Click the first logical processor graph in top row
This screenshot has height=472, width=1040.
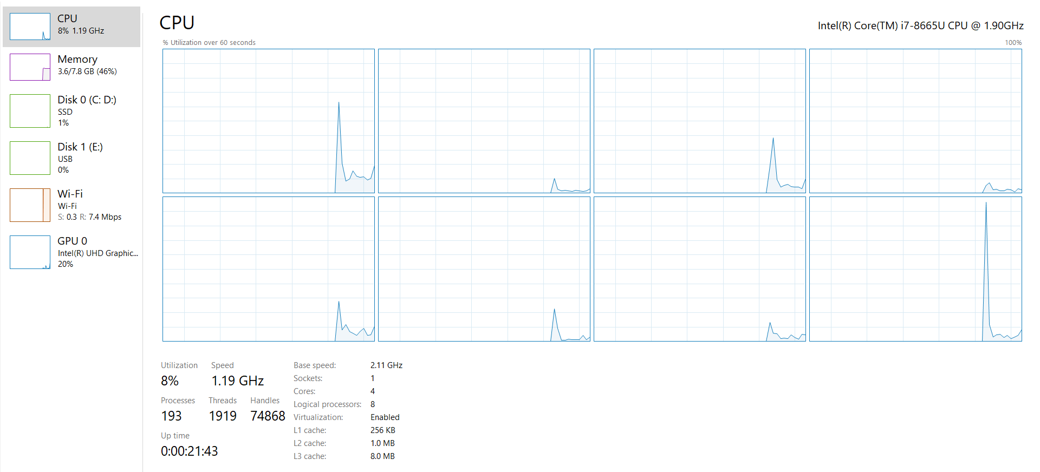pyautogui.click(x=268, y=121)
